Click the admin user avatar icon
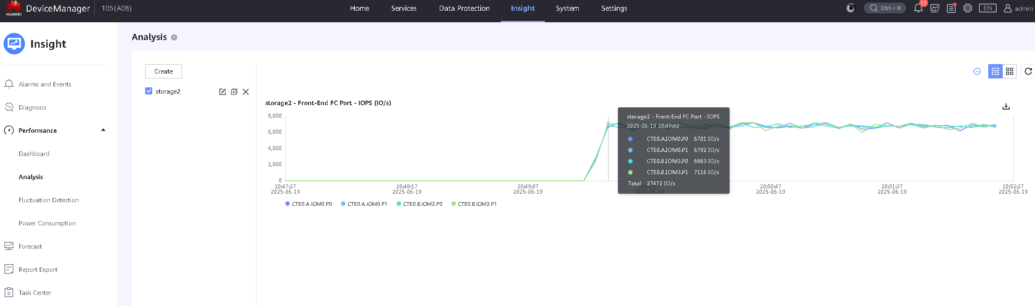This screenshot has width=1035, height=306. pos(1008,8)
